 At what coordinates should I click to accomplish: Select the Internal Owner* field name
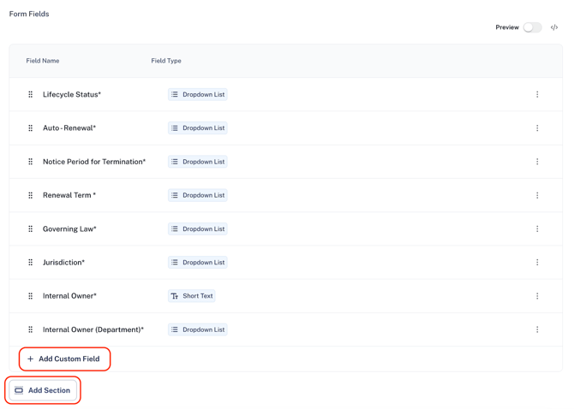pos(69,296)
